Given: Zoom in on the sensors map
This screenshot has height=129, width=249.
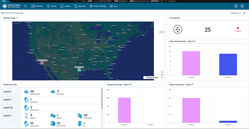Looking at the screenshot, I should click(x=162, y=75).
